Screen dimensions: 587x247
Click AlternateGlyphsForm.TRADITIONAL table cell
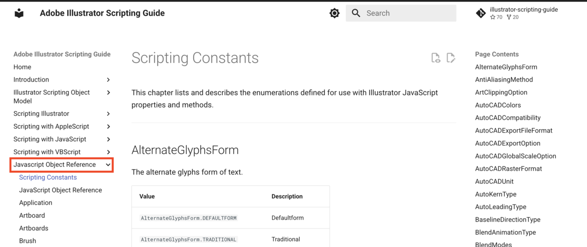click(x=189, y=240)
